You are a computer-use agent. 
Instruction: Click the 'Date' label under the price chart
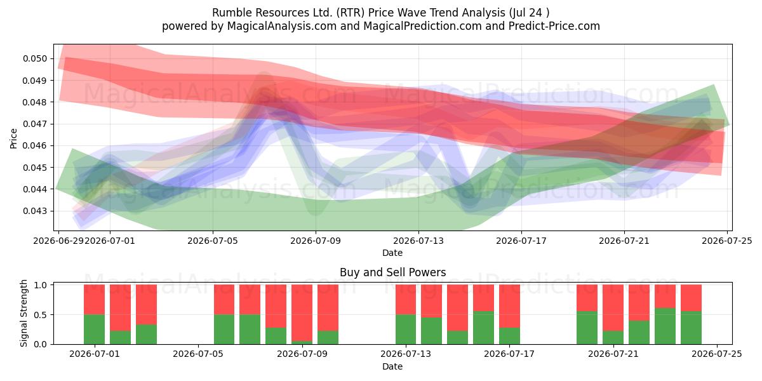[x=392, y=253]
